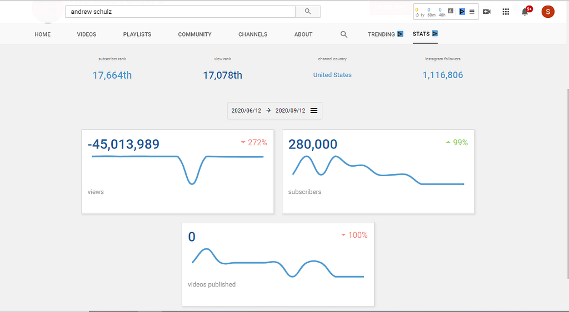The width and height of the screenshot is (569, 312).
Task: Switch to the Videos tab
Action: click(x=86, y=34)
